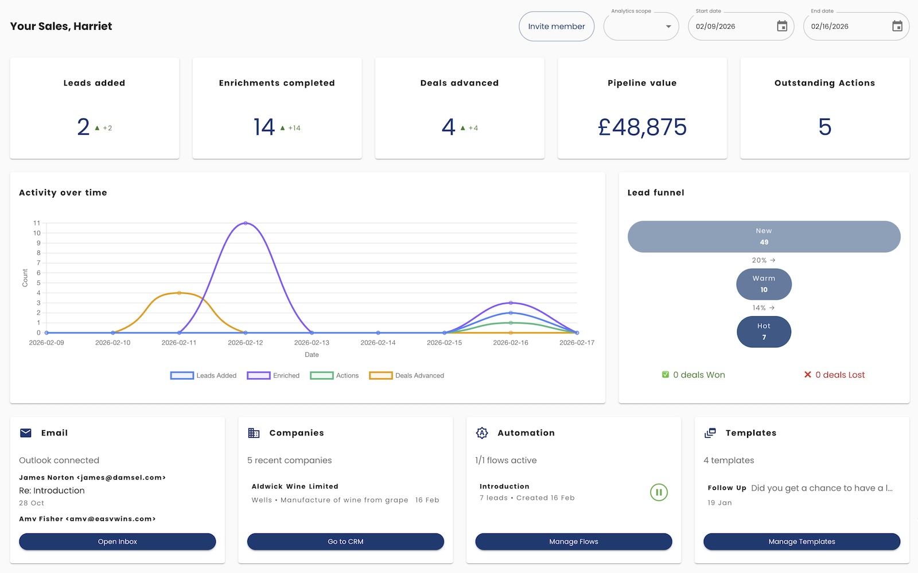Click the Companies building icon
Screen dimensions: 918x573
coord(254,433)
